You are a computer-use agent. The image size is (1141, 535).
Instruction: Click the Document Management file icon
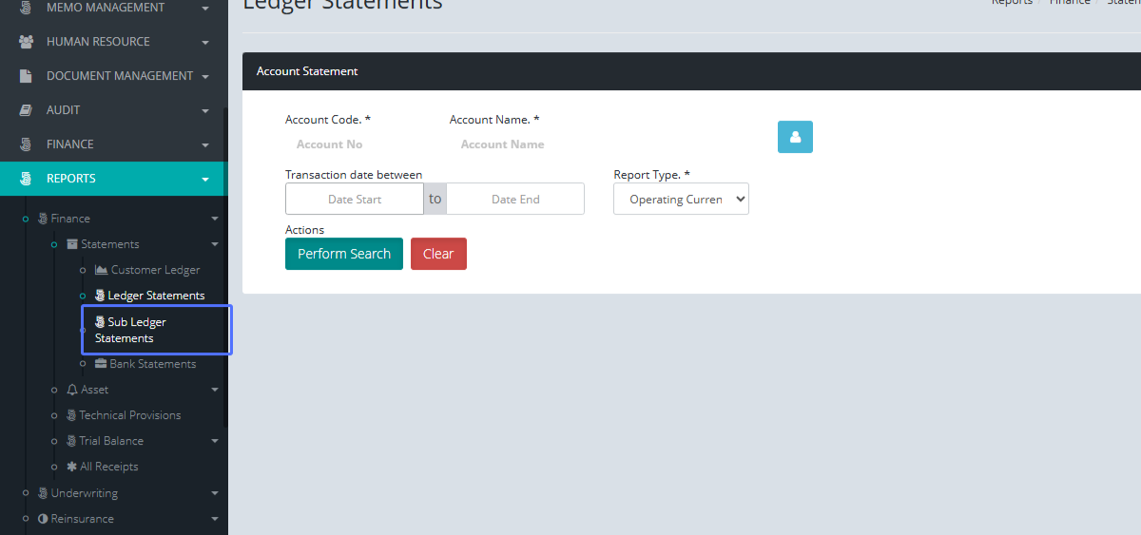click(x=27, y=76)
